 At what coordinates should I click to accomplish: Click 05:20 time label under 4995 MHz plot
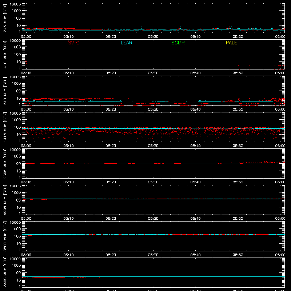(x=111, y=219)
